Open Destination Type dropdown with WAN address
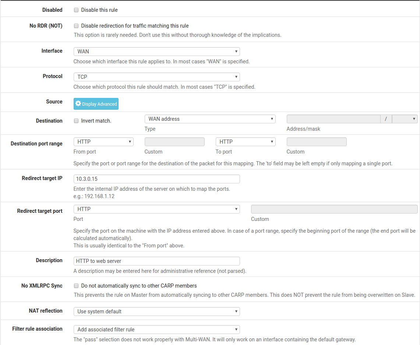The height and width of the screenshot is (345, 420). (x=210, y=119)
